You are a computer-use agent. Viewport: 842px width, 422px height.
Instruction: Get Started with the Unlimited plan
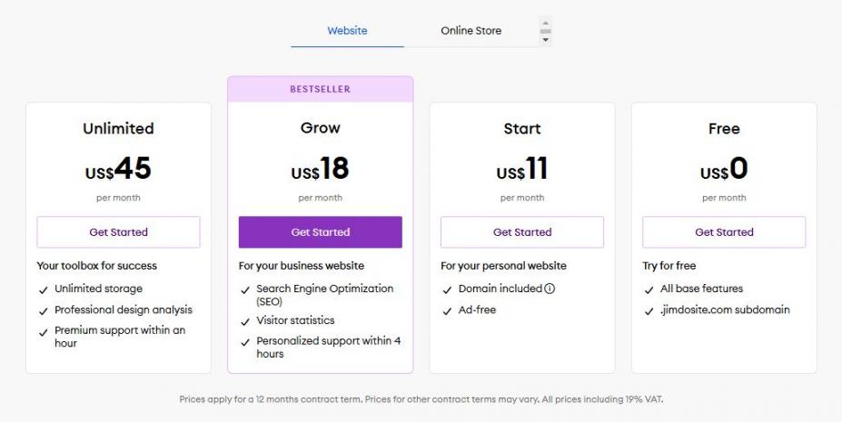tap(118, 232)
